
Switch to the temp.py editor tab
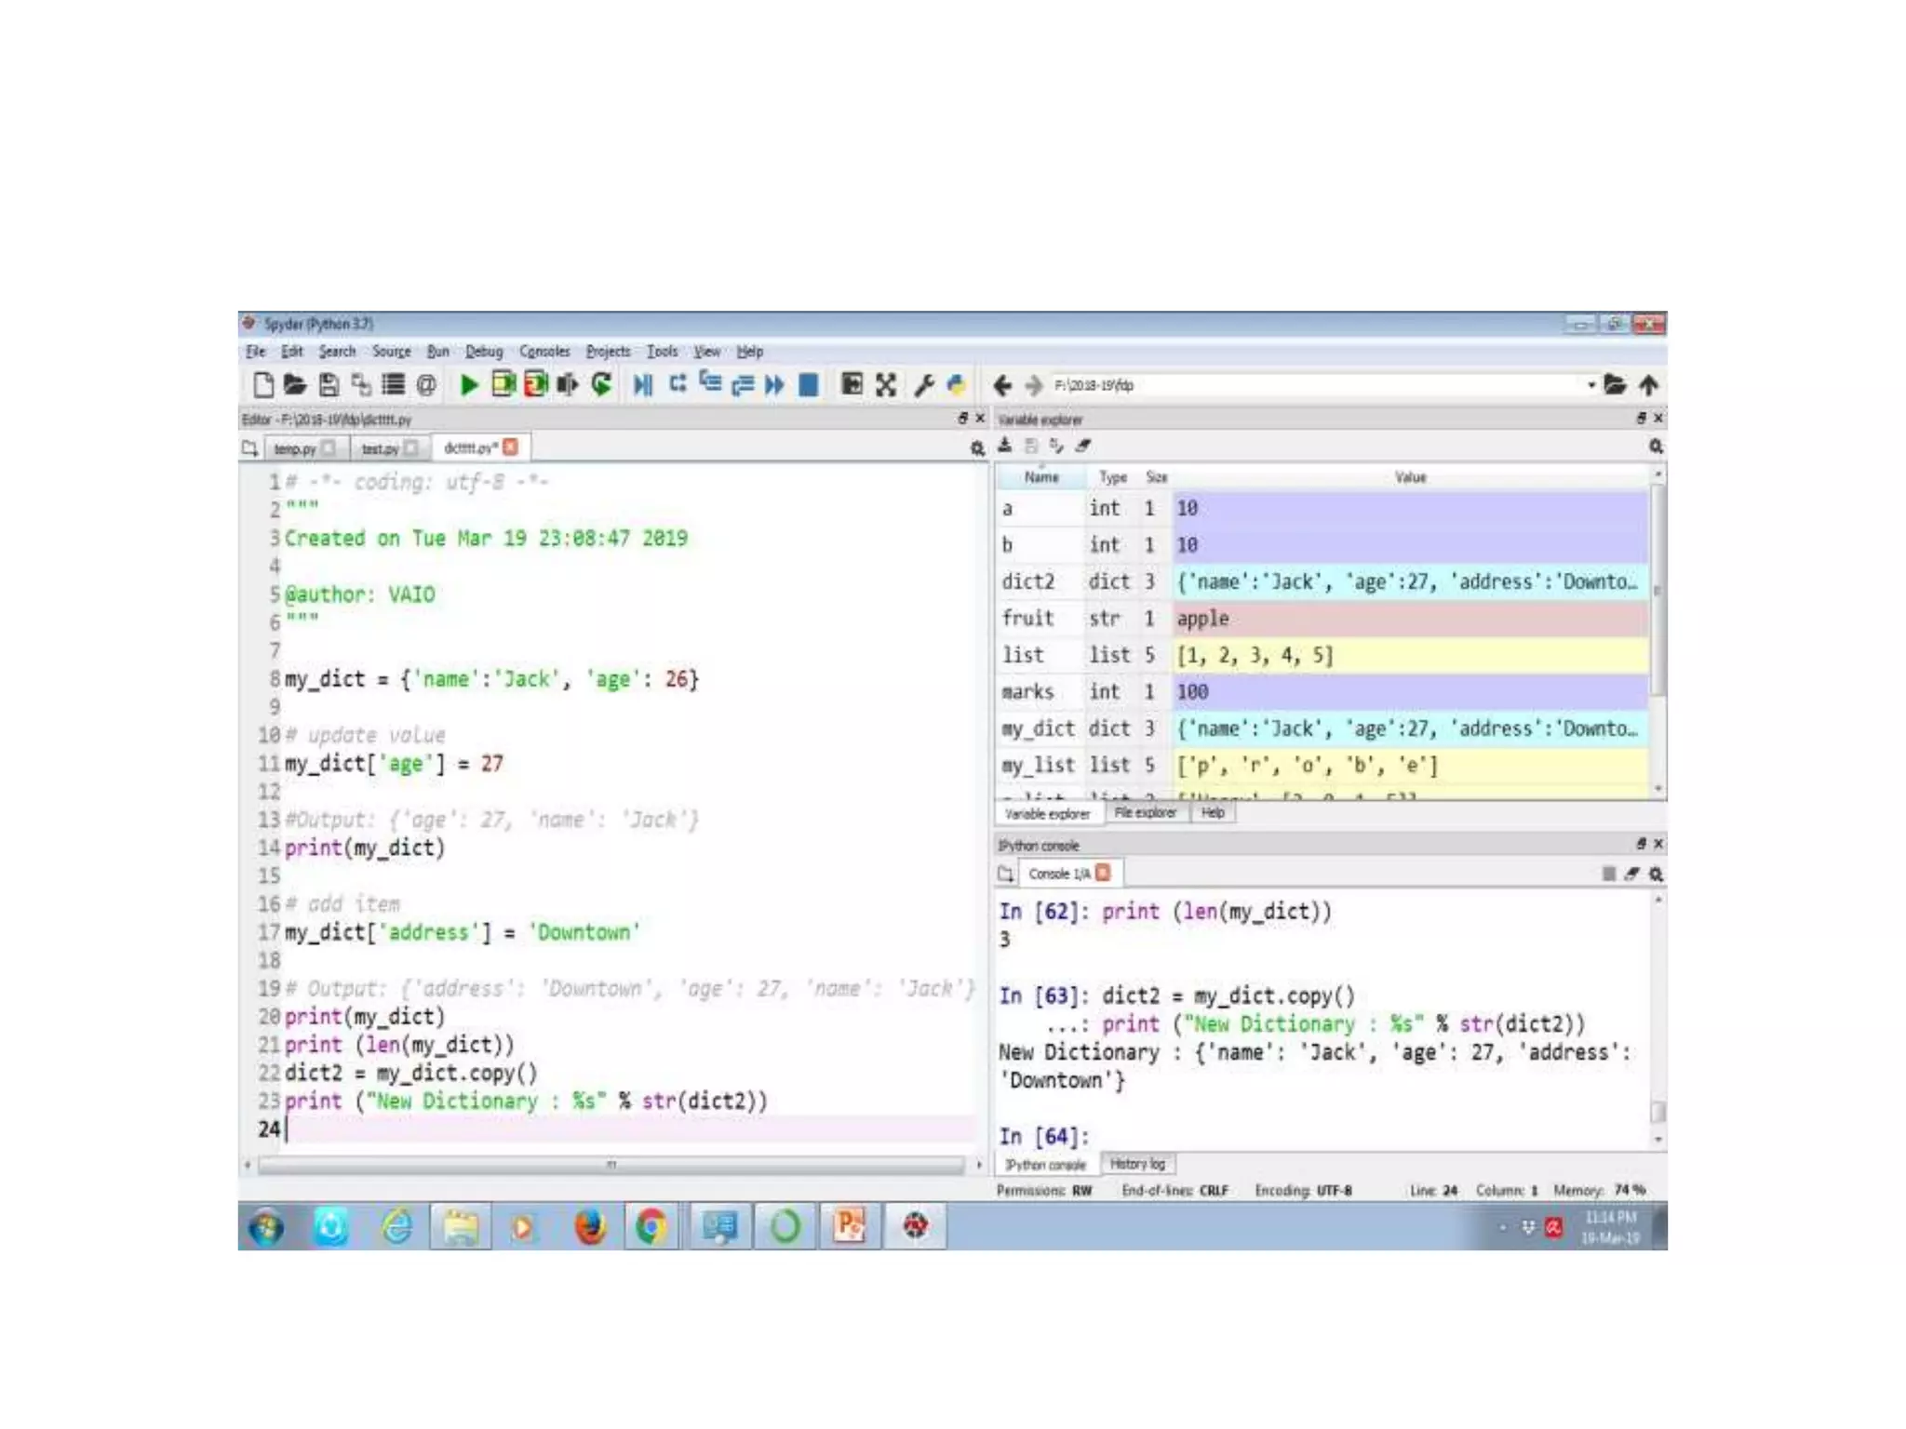pyautogui.click(x=295, y=448)
